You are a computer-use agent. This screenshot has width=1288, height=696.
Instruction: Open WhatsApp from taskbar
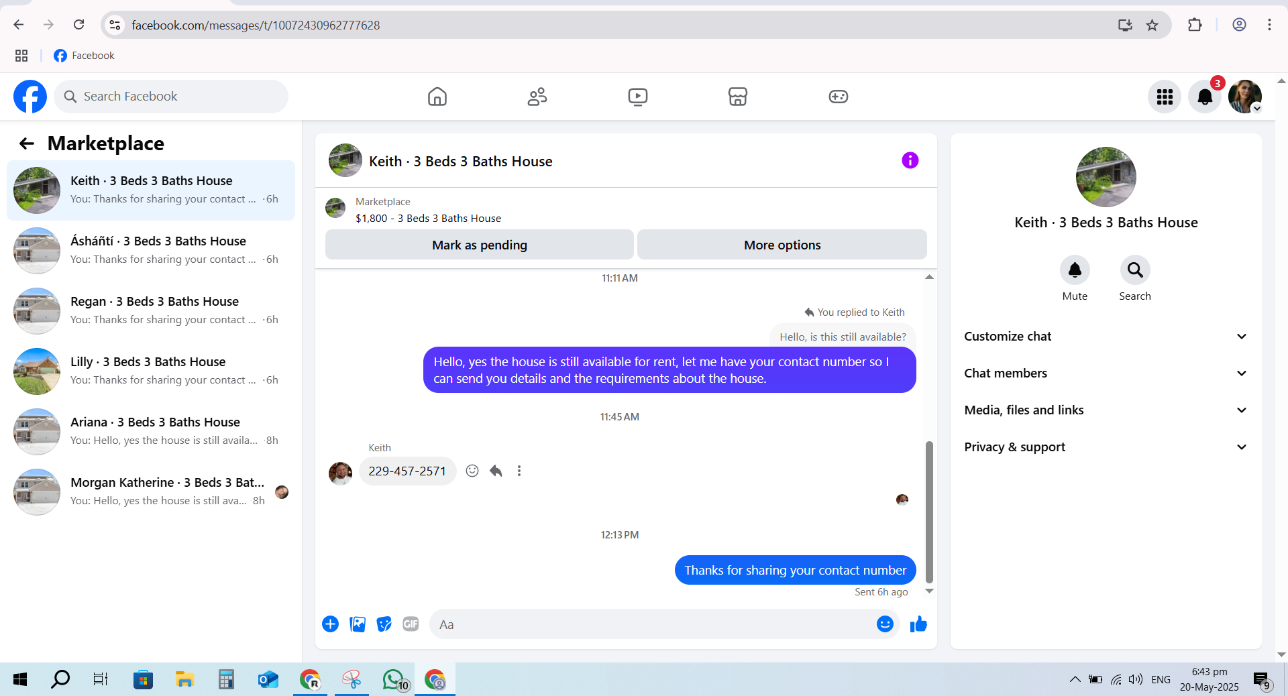(x=394, y=679)
